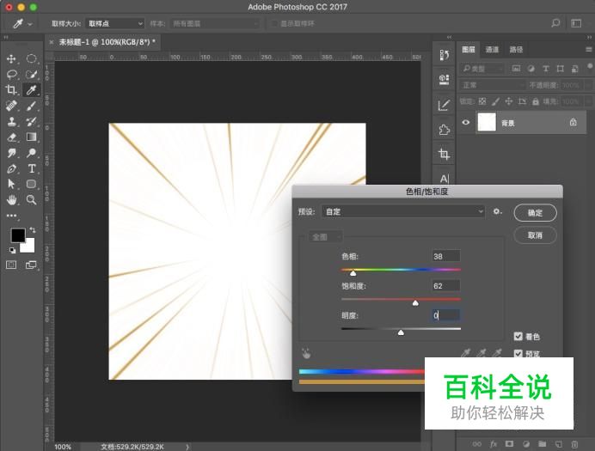Screen dimensions: 595x451
Task: Open the 样本 sample layers dropdown
Action: coord(215,23)
